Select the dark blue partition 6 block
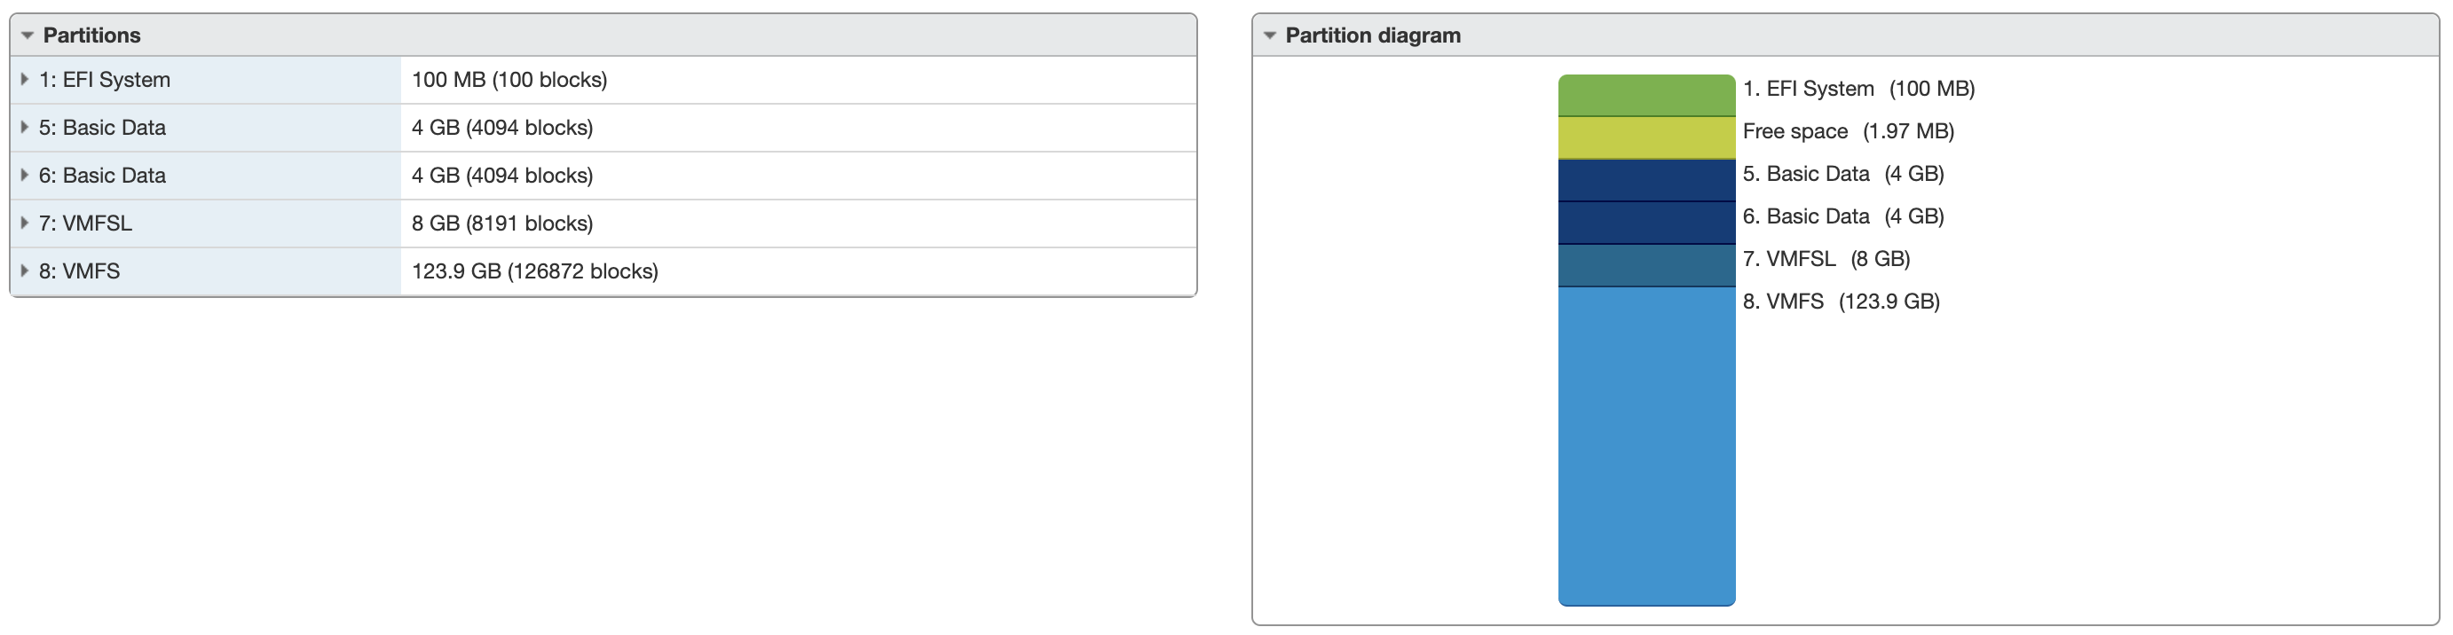Viewport: 2453px width, 635px height. pos(1646,223)
